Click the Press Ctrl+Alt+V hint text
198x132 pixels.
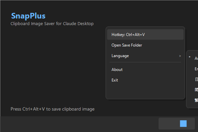pyautogui.click(x=52, y=109)
